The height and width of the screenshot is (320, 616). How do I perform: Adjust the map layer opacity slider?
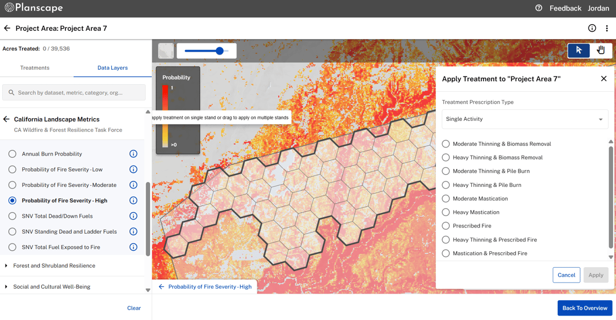pos(219,51)
